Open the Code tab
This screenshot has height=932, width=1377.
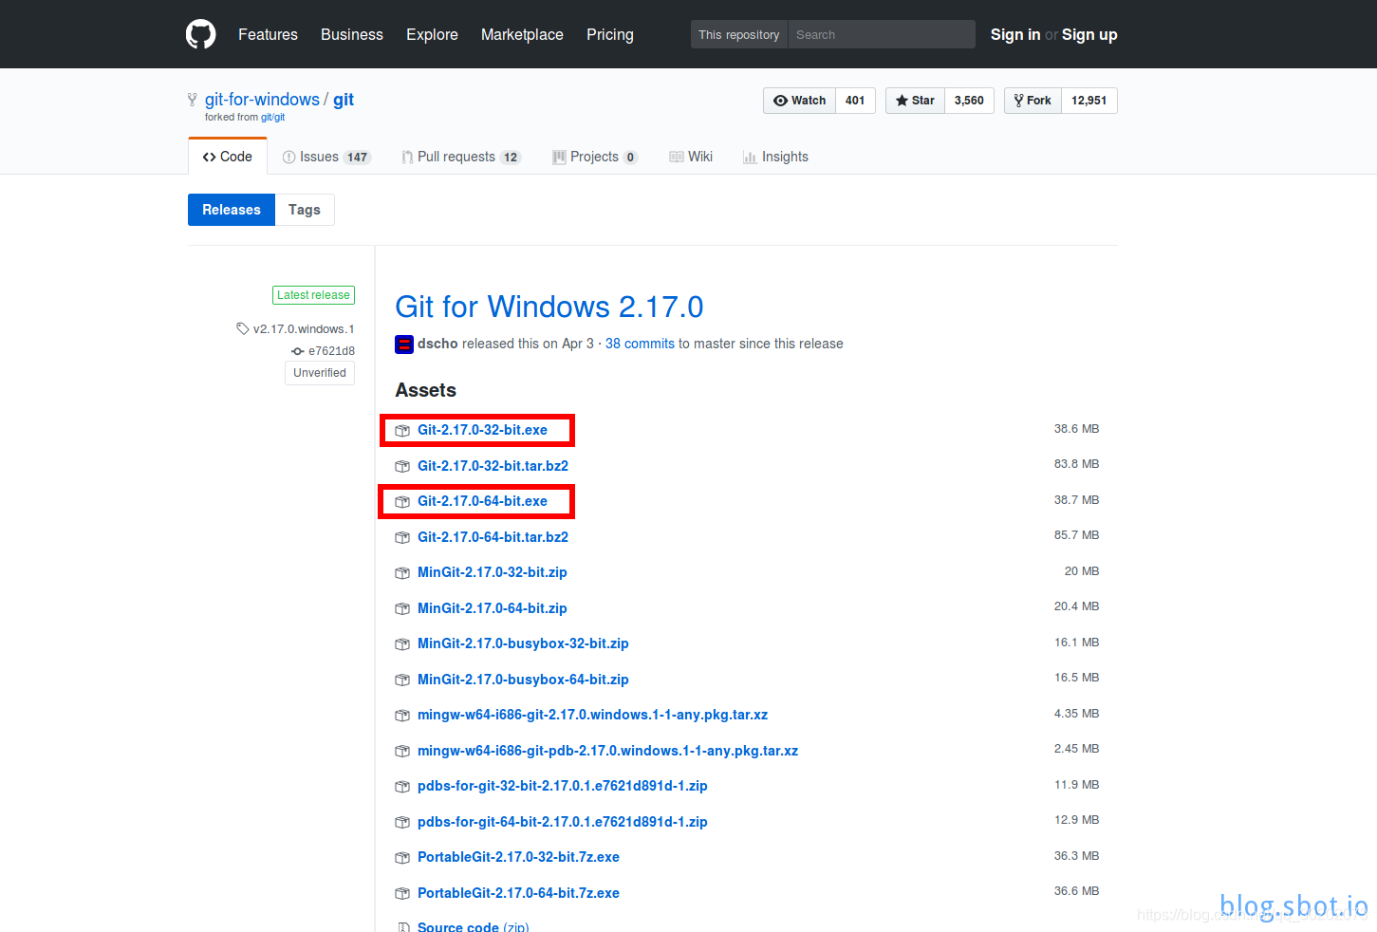pyautogui.click(x=228, y=157)
